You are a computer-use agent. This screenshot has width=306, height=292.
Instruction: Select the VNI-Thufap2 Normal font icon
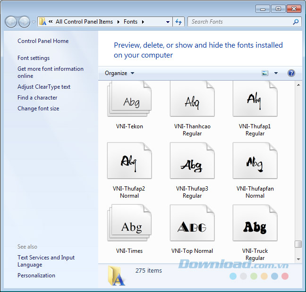[x=129, y=160]
